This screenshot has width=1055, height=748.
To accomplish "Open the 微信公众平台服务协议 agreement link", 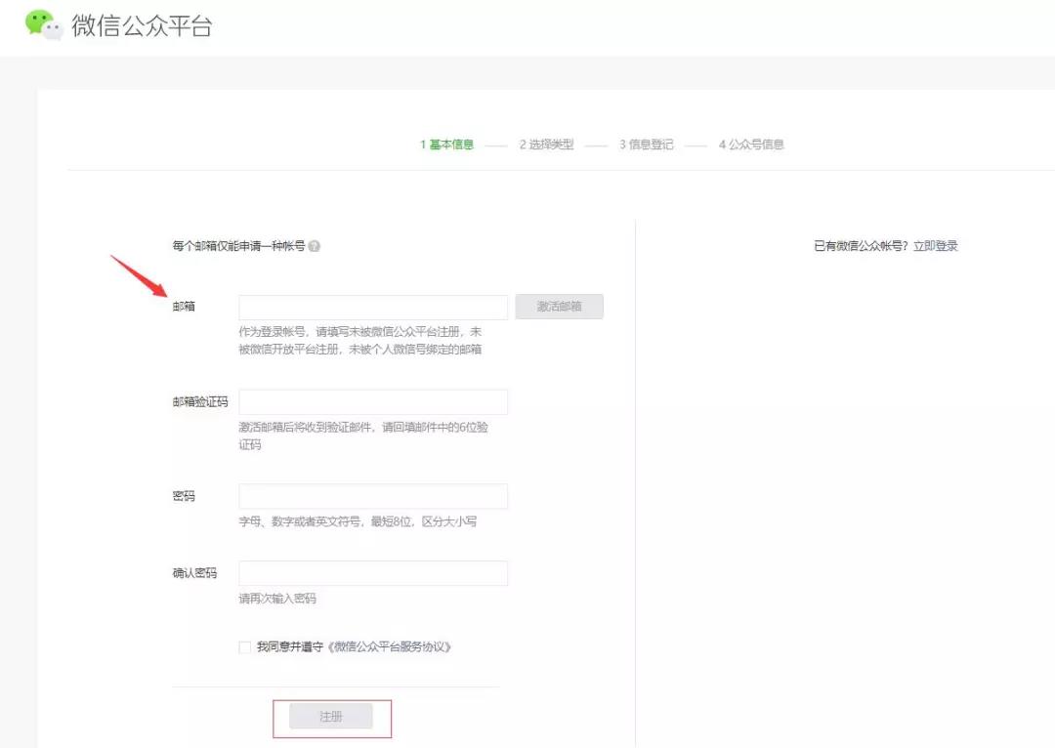I will point(392,646).
